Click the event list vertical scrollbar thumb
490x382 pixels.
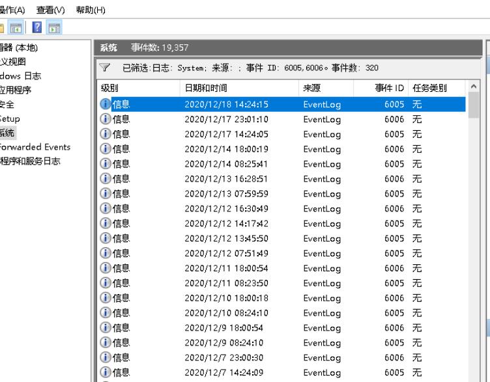474,105
